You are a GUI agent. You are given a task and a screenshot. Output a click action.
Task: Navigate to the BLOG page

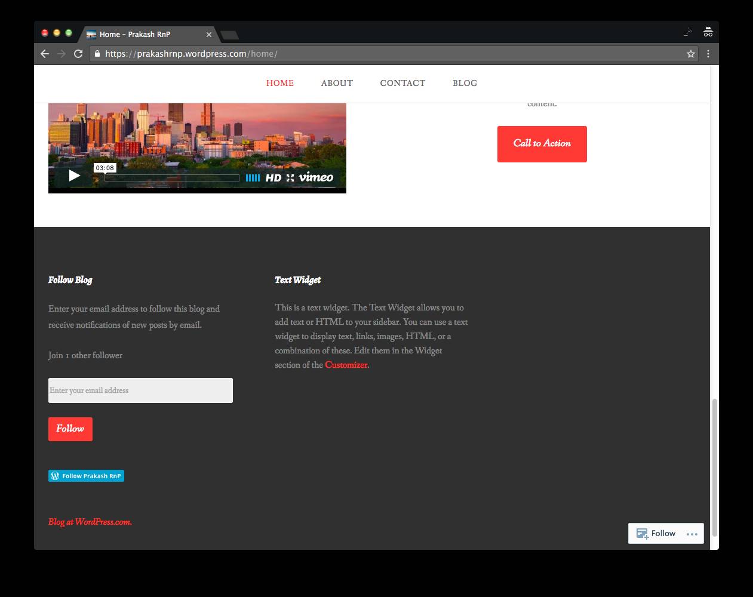pos(465,83)
